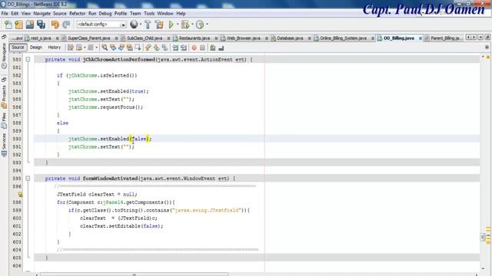Toggle Rectangular Selection mode
The height and width of the screenshot is (276, 492).
click(138, 48)
